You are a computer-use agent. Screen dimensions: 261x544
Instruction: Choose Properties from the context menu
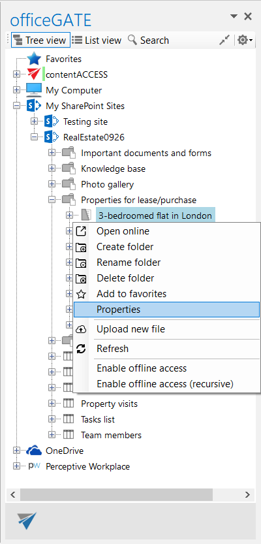point(167,309)
